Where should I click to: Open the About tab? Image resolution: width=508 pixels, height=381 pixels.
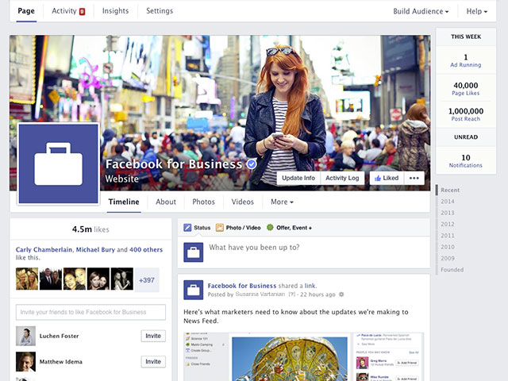[x=166, y=202]
